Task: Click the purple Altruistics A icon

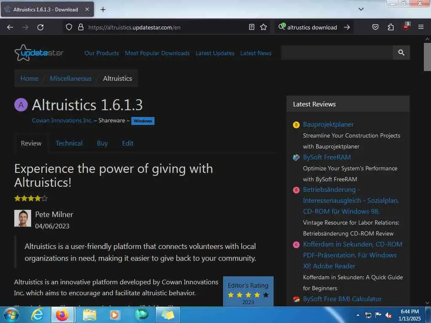Action: pyautogui.click(x=21, y=105)
